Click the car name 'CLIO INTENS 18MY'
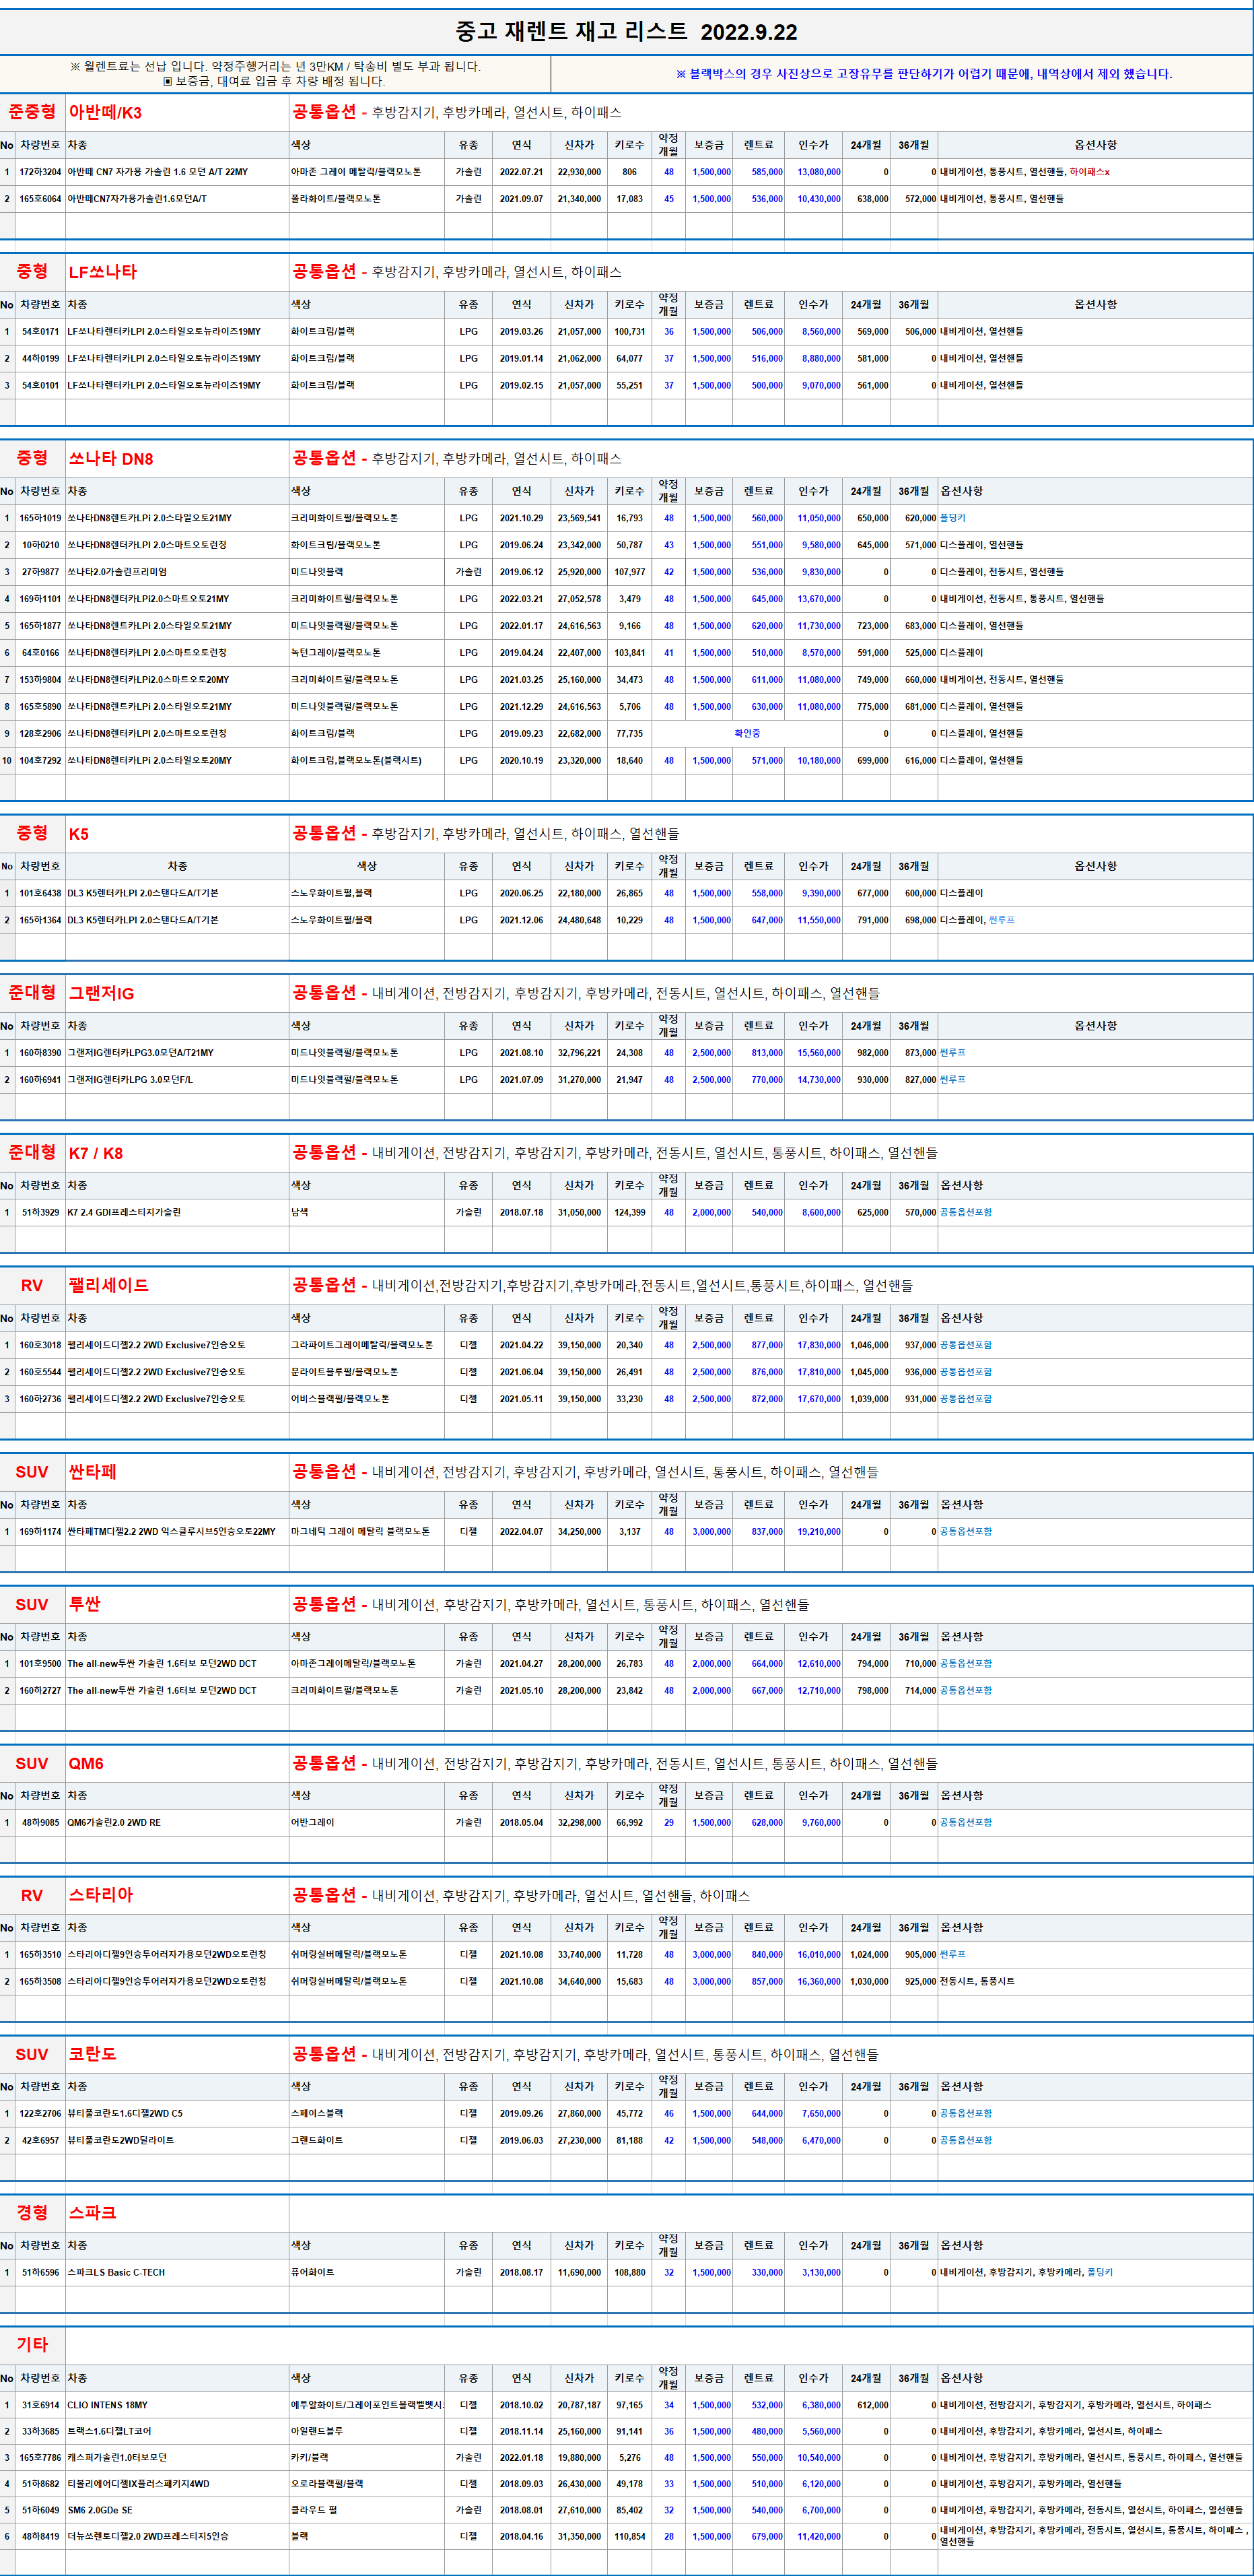Viewport: 1254px width, 2576px height. coord(108,2405)
